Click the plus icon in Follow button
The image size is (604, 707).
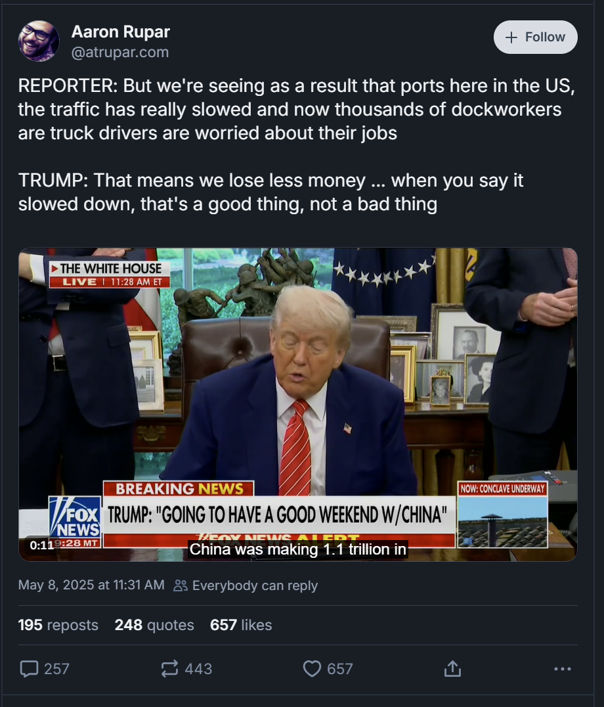pyautogui.click(x=511, y=37)
